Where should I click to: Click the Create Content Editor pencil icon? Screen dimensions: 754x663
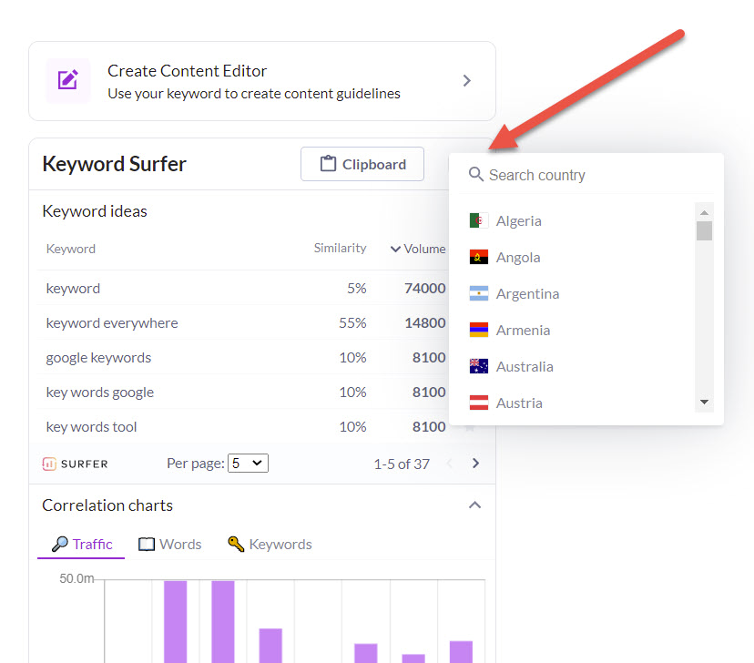(67, 80)
